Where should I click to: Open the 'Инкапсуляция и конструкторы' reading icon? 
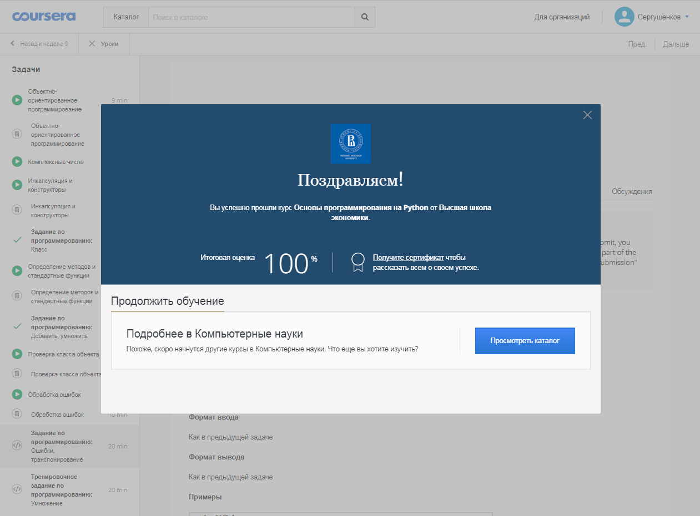click(17, 211)
